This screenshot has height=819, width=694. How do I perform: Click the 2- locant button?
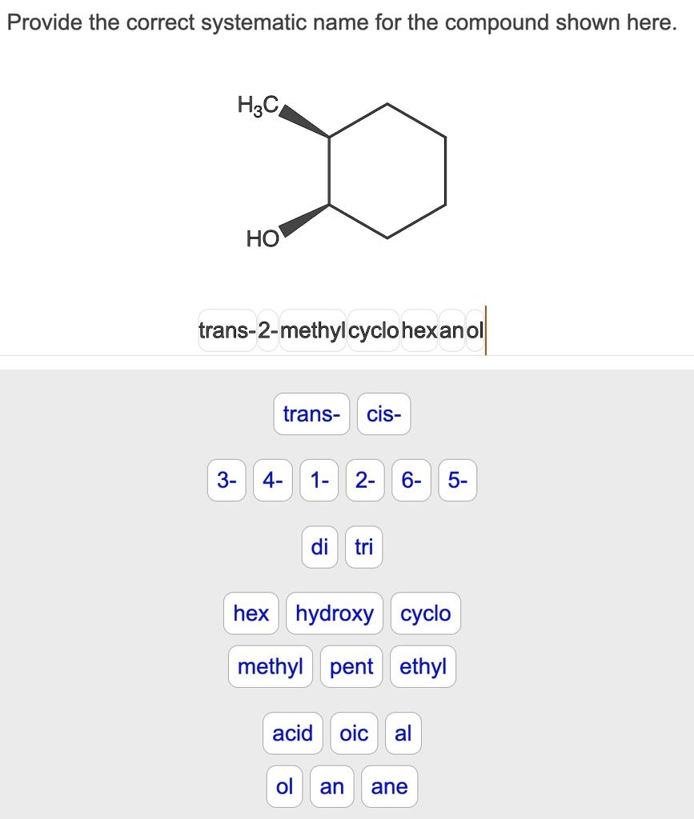coord(364,481)
